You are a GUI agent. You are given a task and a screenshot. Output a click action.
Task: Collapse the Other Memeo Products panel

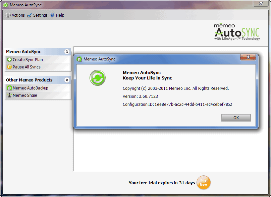tap(67, 80)
